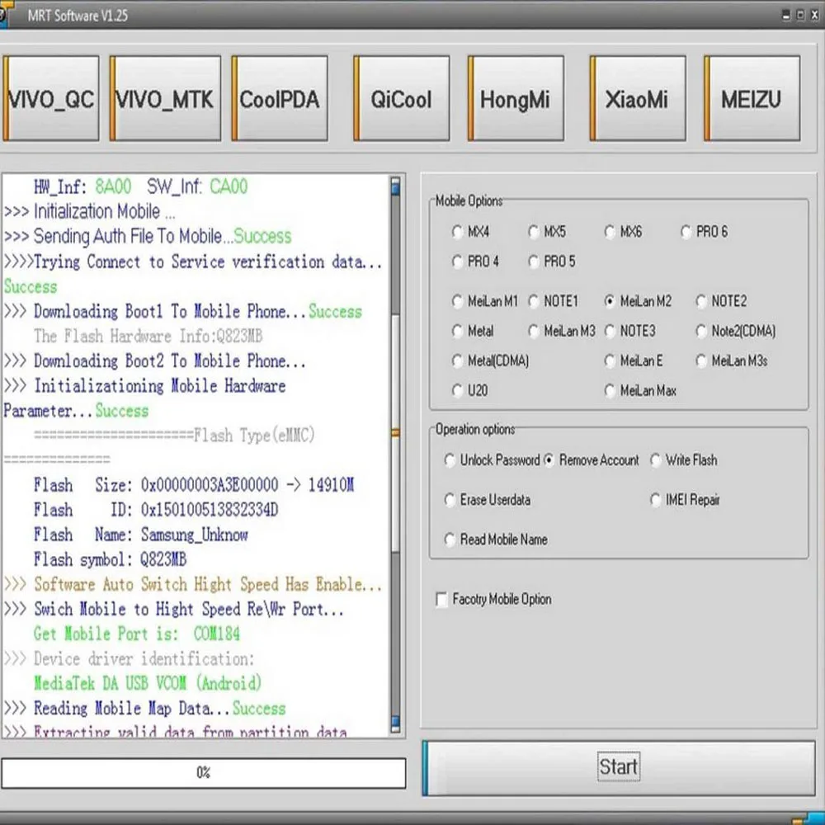Click the 'Flash Name: Samsung_Unknow' log line
Image resolution: width=825 pixels, height=825 pixels.
(x=141, y=535)
